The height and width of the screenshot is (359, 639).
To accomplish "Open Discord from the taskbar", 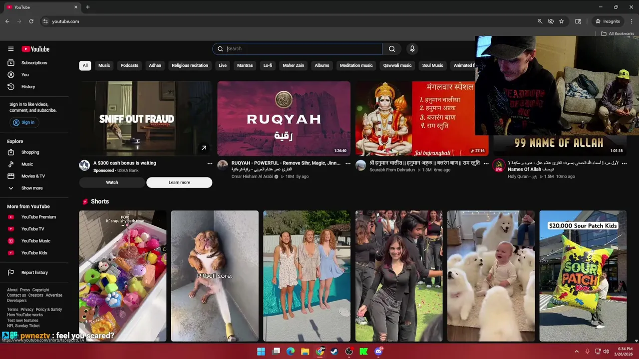I will 378,352.
